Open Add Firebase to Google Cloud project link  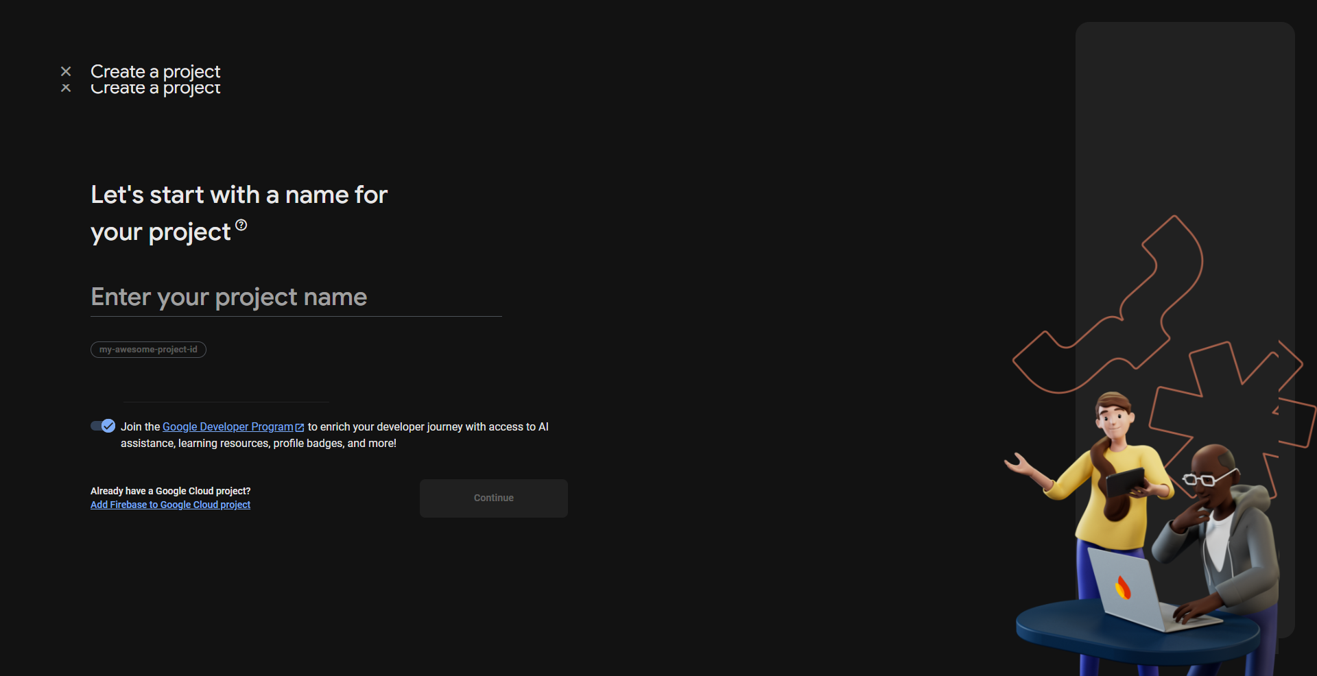[170, 505]
